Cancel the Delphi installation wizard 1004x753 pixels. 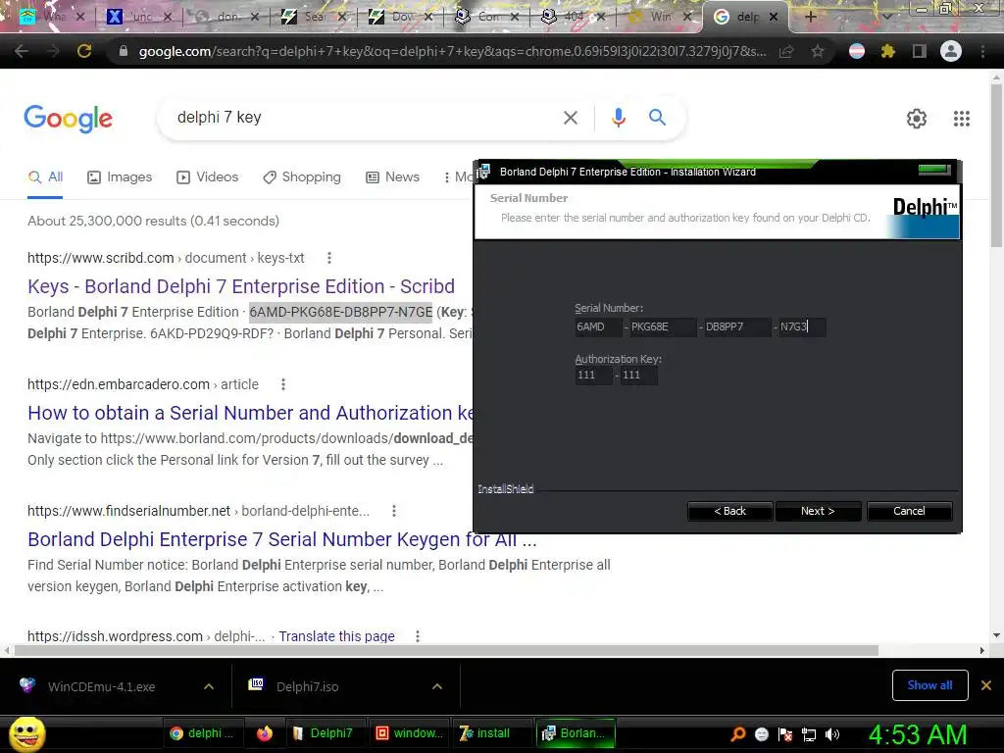point(909,511)
